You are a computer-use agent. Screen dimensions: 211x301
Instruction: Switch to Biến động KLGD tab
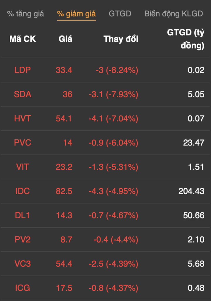173,14
